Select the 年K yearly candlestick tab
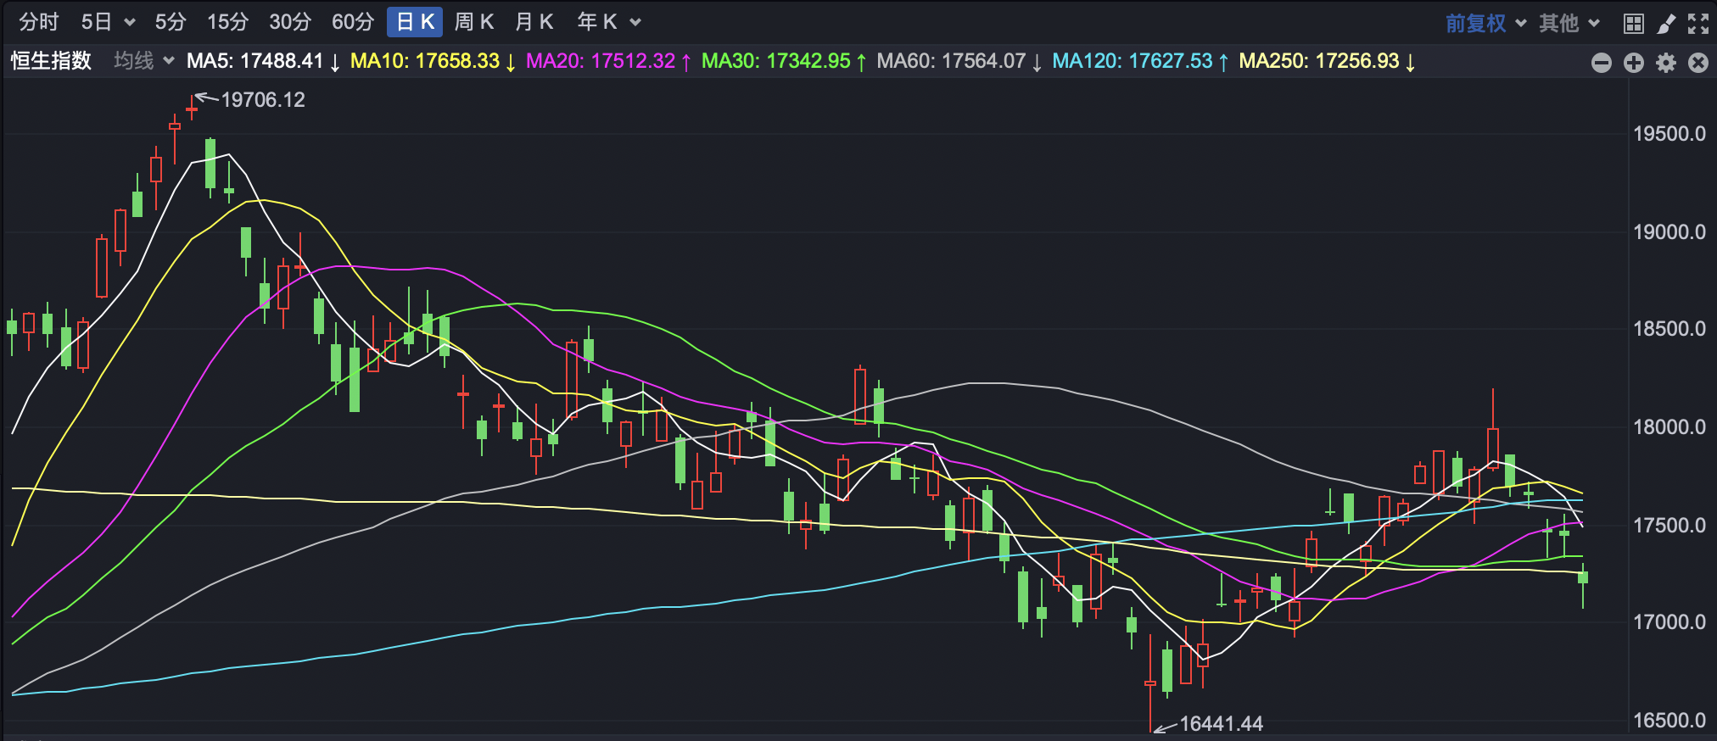Viewport: 1717px width, 741px height. (x=597, y=22)
